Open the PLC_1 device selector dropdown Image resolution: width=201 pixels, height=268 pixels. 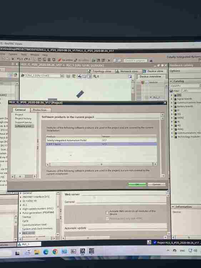click(x=62, y=76)
